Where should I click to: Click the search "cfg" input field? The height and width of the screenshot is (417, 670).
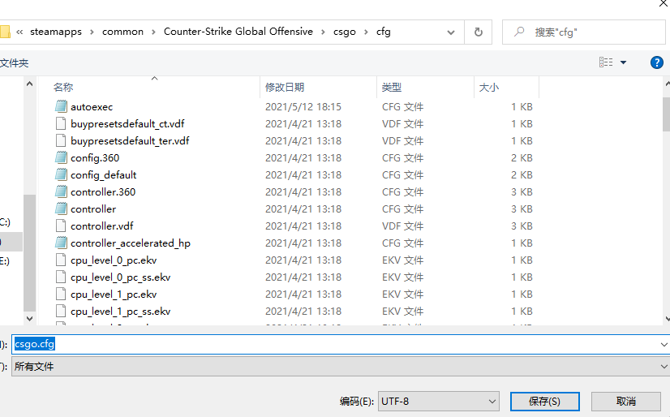pyautogui.click(x=584, y=32)
